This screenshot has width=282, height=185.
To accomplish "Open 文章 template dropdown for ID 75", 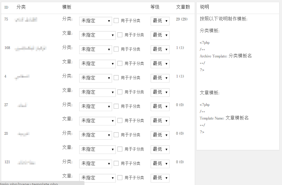I will pos(97,35).
